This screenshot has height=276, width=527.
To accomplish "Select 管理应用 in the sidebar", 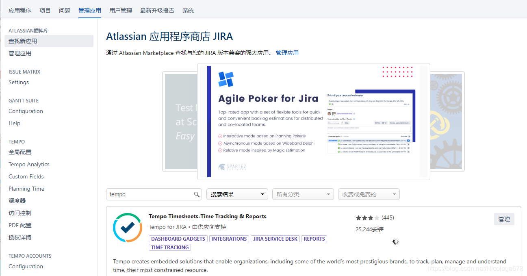I will tap(20, 53).
